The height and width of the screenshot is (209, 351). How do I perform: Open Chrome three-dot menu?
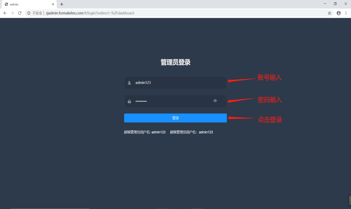(x=346, y=13)
